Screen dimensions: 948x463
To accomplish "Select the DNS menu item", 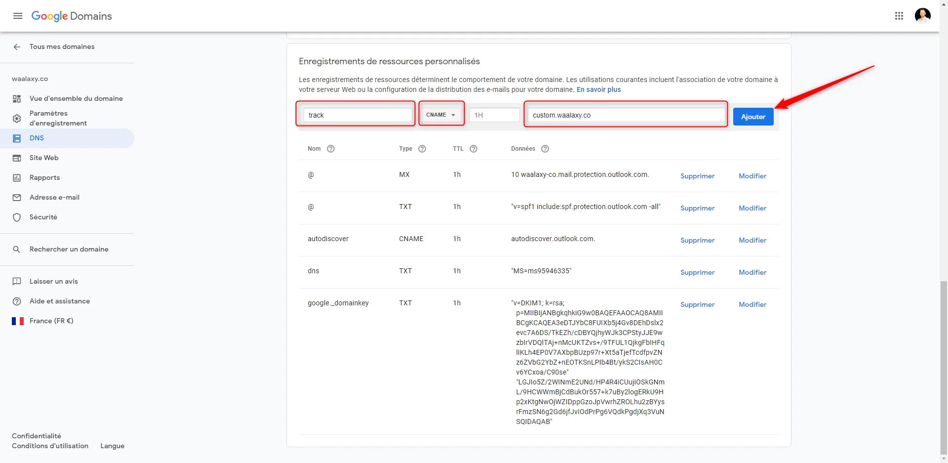I will pyautogui.click(x=67, y=138).
